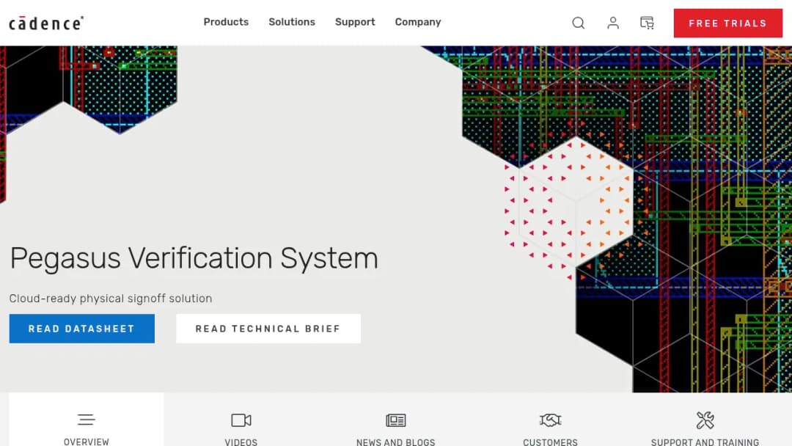Switch to the Videos tab label
The height and width of the screenshot is (446, 792).
(241, 442)
